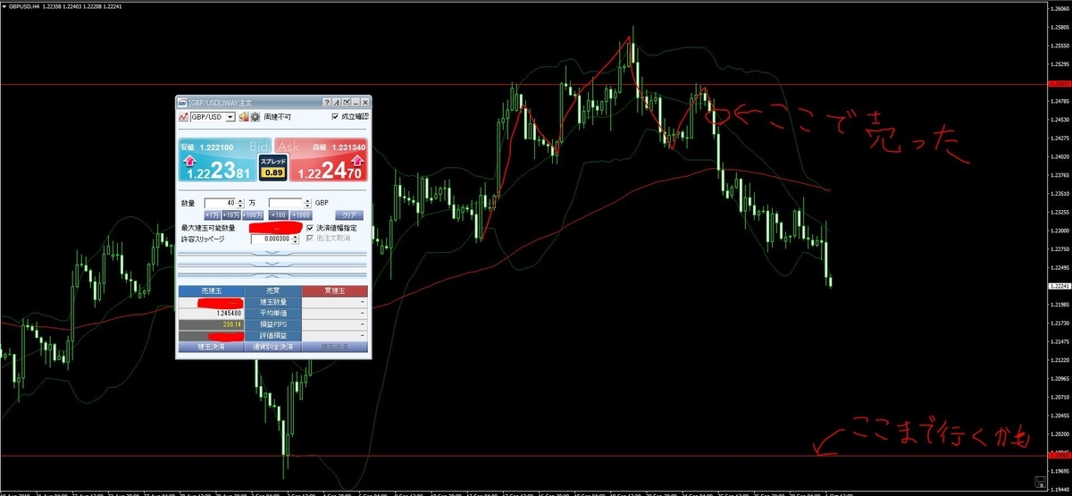Increase the GBP quantity with the up arrow
Image resolution: width=1072 pixels, height=496 pixels.
pos(307,200)
